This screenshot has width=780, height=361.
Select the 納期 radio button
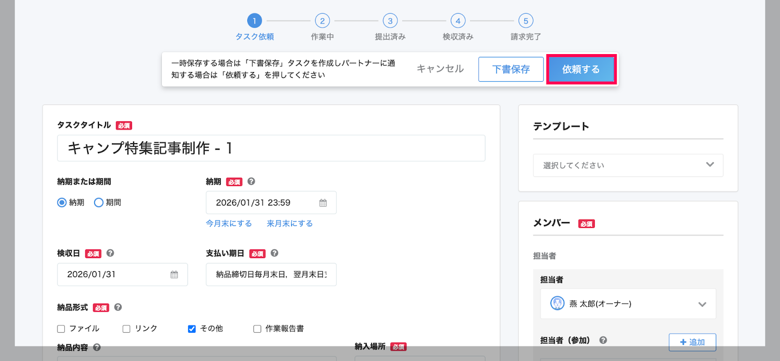click(62, 203)
